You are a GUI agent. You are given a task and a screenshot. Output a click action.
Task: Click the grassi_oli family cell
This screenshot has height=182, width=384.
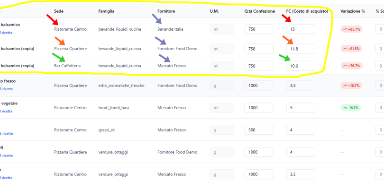point(107,130)
